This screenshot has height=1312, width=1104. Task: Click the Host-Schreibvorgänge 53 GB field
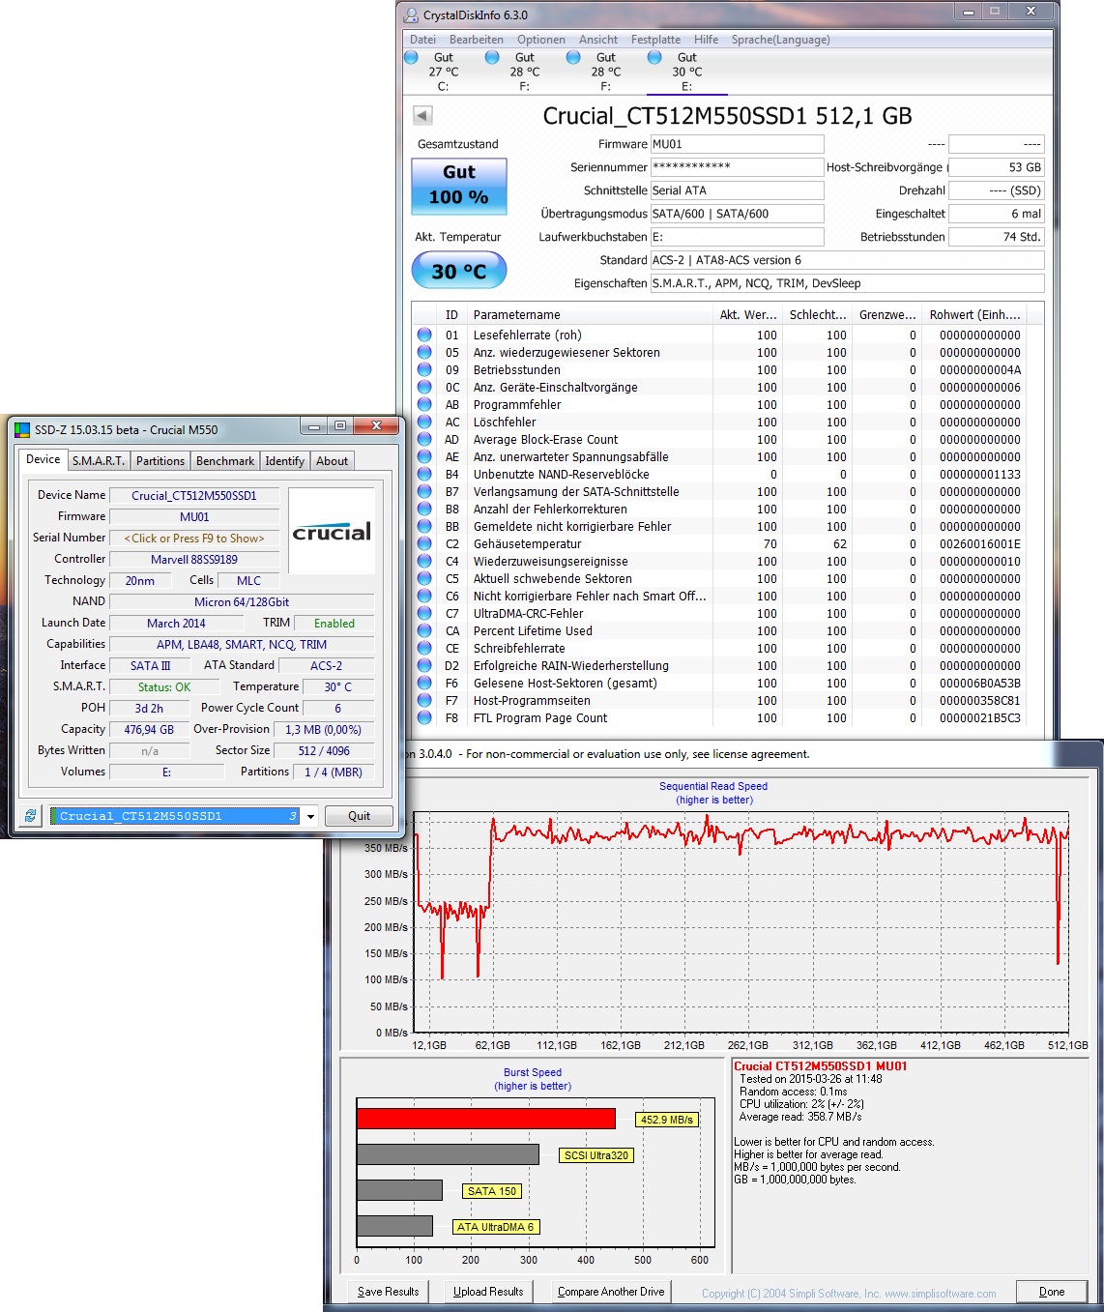coord(997,167)
